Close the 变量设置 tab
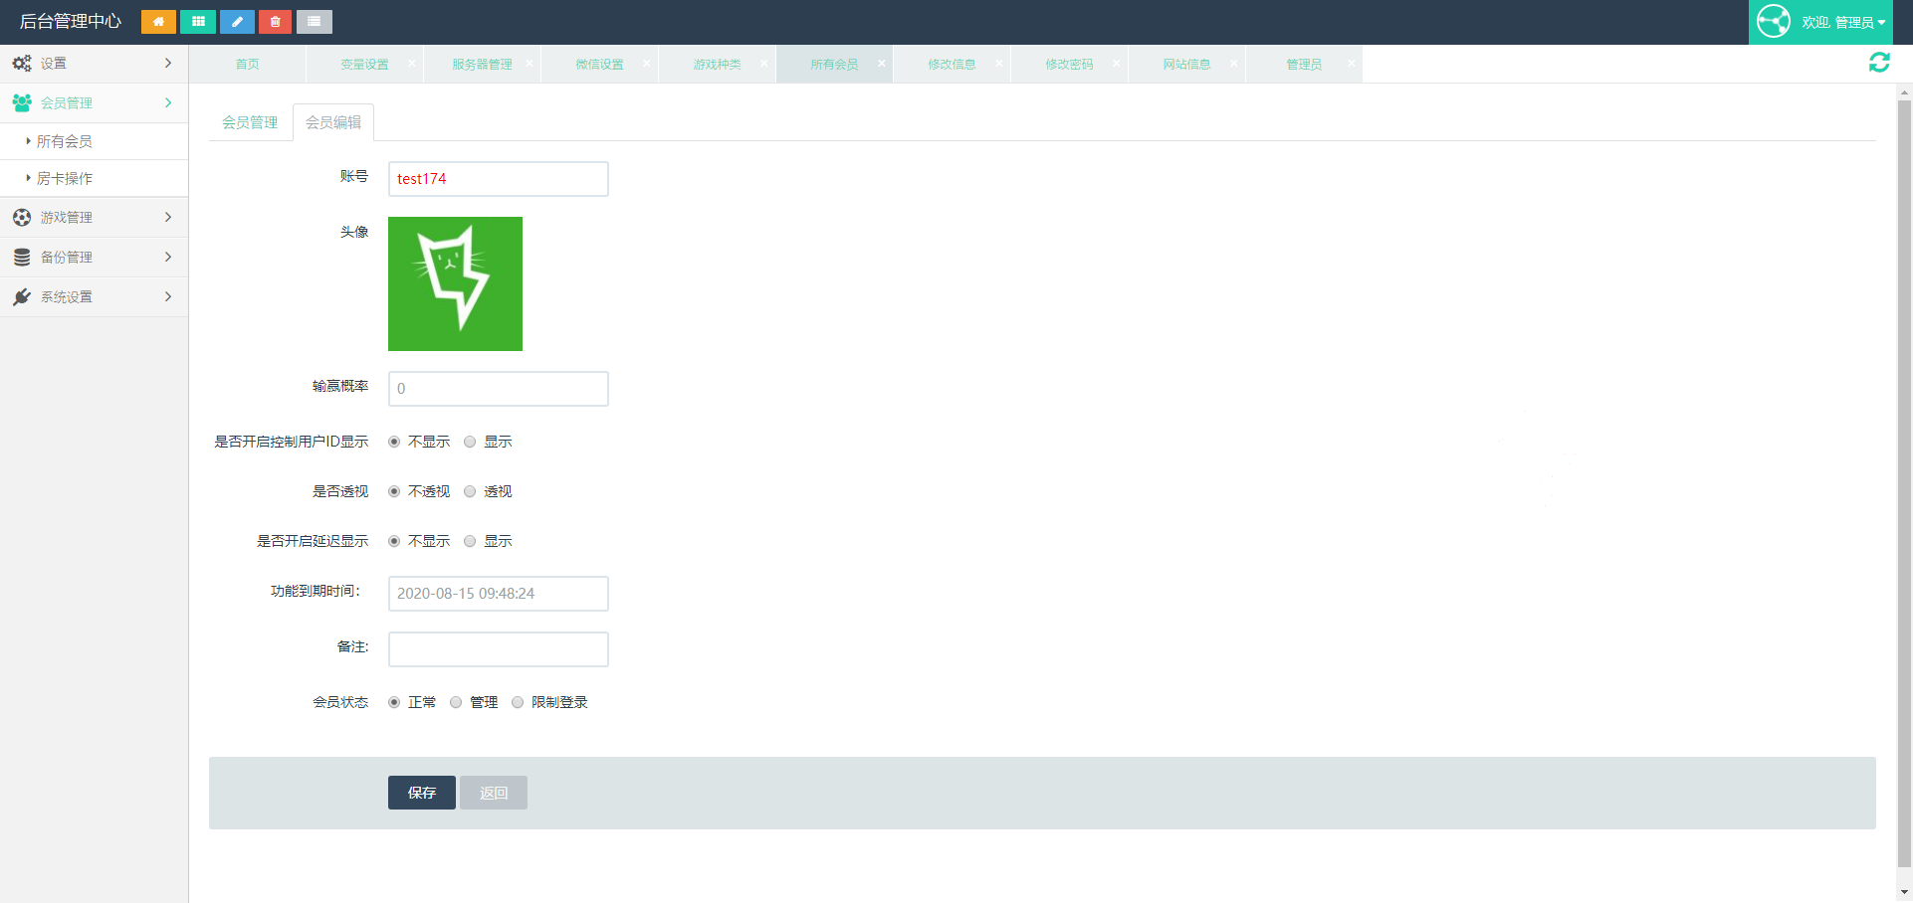Viewport: 1913px width, 903px height. (x=411, y=63)
